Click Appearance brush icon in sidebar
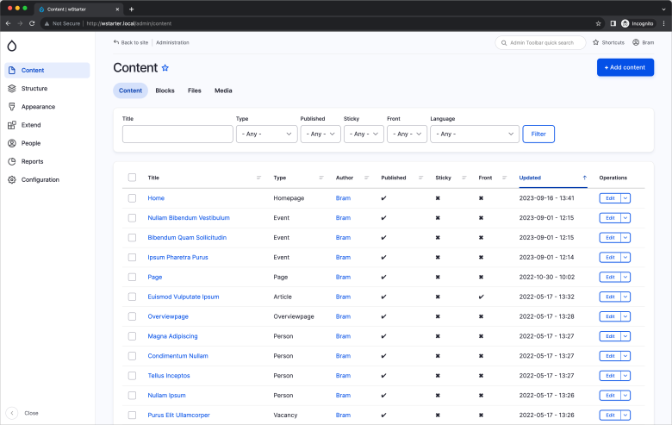Screen dimensions: 672x425 point(12,107)
